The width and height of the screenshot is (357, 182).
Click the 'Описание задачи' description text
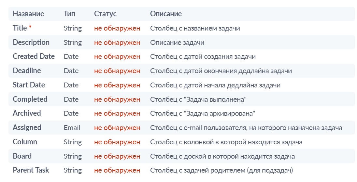(x=177, y=43)
